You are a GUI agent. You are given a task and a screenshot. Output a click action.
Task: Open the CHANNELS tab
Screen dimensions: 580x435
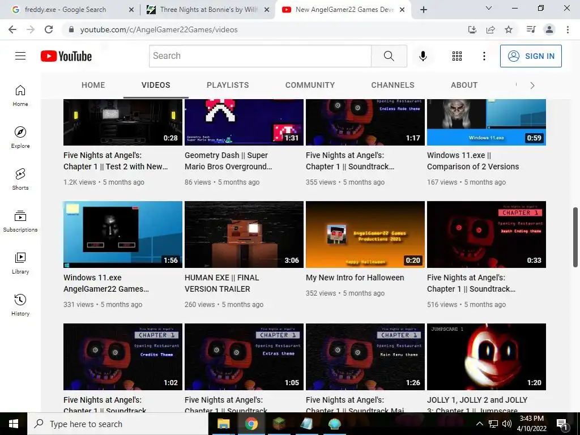[393, 85]
